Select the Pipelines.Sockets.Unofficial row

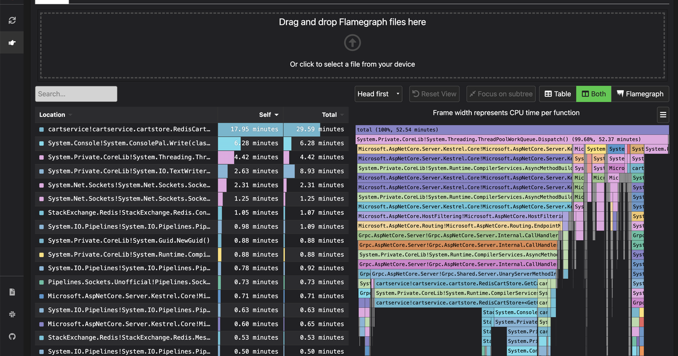[x=192, y=282]
